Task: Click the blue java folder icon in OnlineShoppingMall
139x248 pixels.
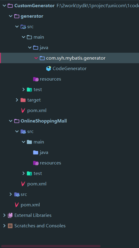Action: [36, 152]
